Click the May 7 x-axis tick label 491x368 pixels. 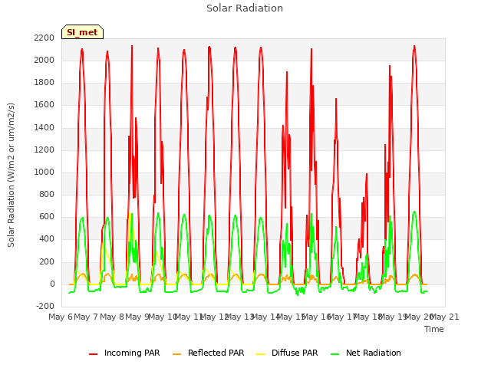point(86,317)
